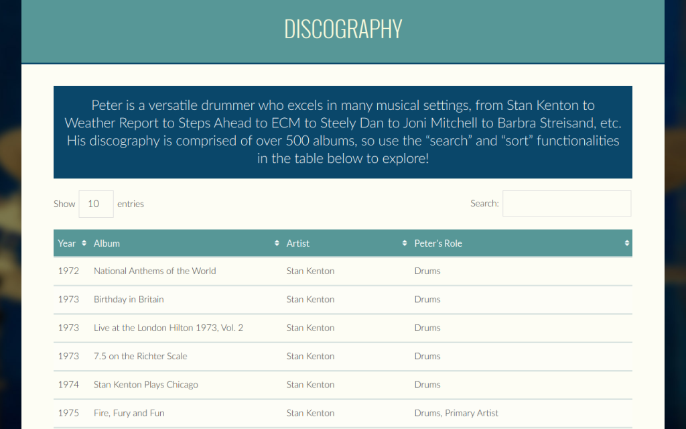Sort the table by Album column

tap(277, 243)
